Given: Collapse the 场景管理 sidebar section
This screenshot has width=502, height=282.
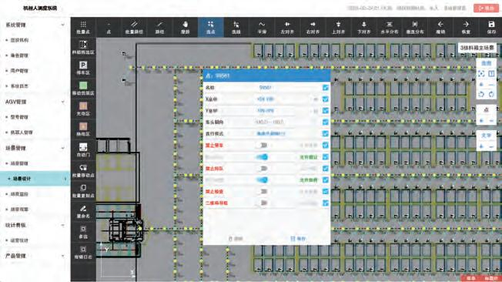Looking at the screenshot, I should coord(63,148).
